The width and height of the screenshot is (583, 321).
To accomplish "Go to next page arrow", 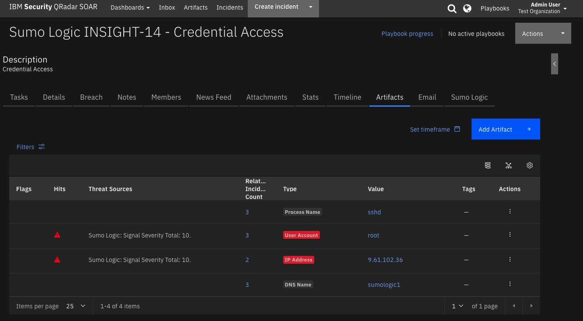I will coord(531,306).
